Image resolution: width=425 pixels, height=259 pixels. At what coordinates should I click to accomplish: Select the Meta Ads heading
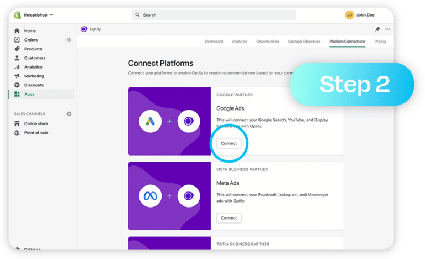pyautogui.click(x=227, y=183)
